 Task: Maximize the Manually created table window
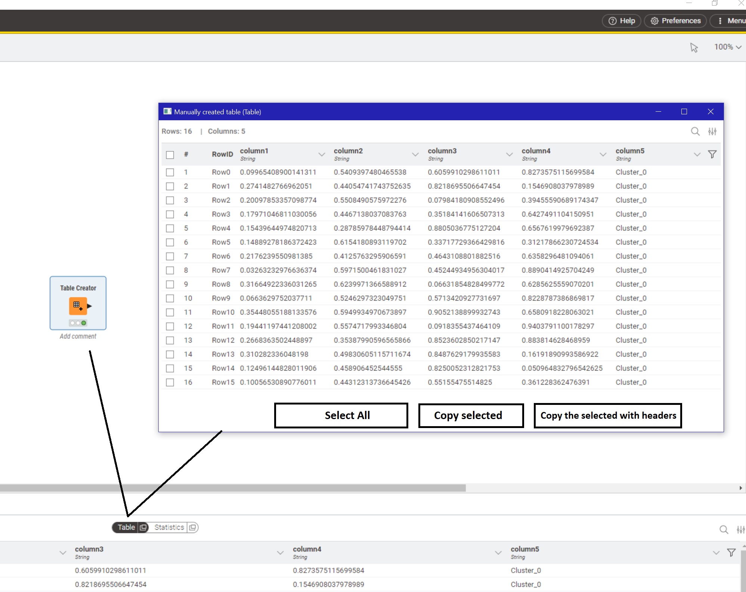click(x=684, y=112)
